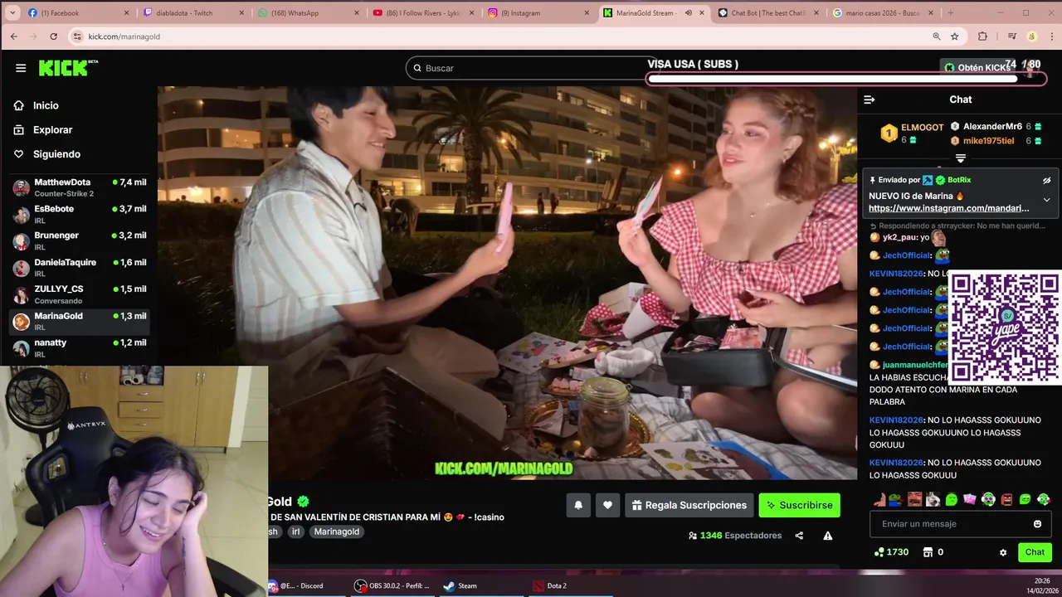Click the Siguiendo heart icon
The height and width of the screenshot is (597, 1062).
pos(19,154)
